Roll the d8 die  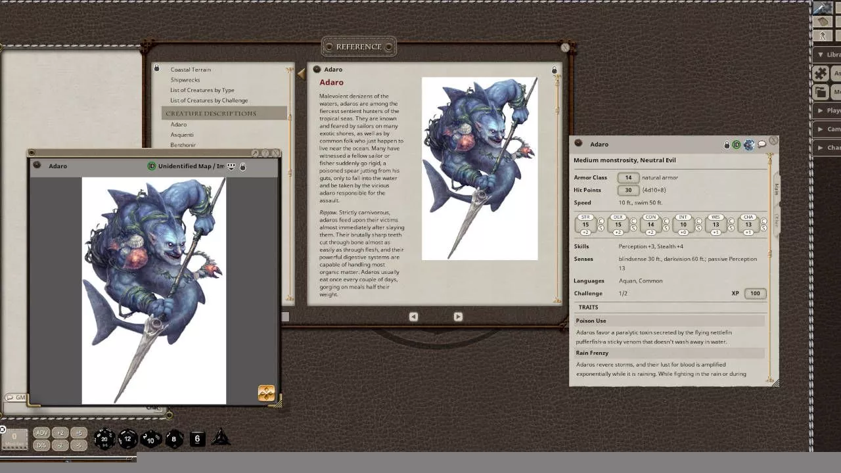173,439
